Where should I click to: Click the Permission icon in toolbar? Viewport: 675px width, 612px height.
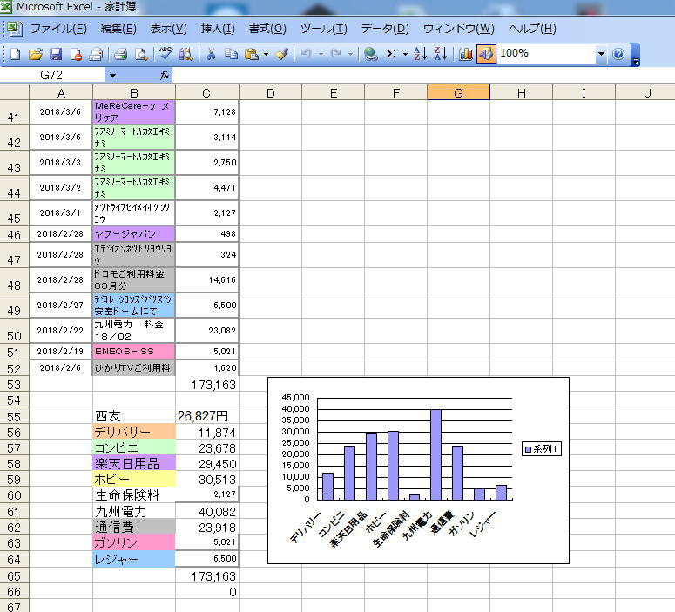(76, 54)
